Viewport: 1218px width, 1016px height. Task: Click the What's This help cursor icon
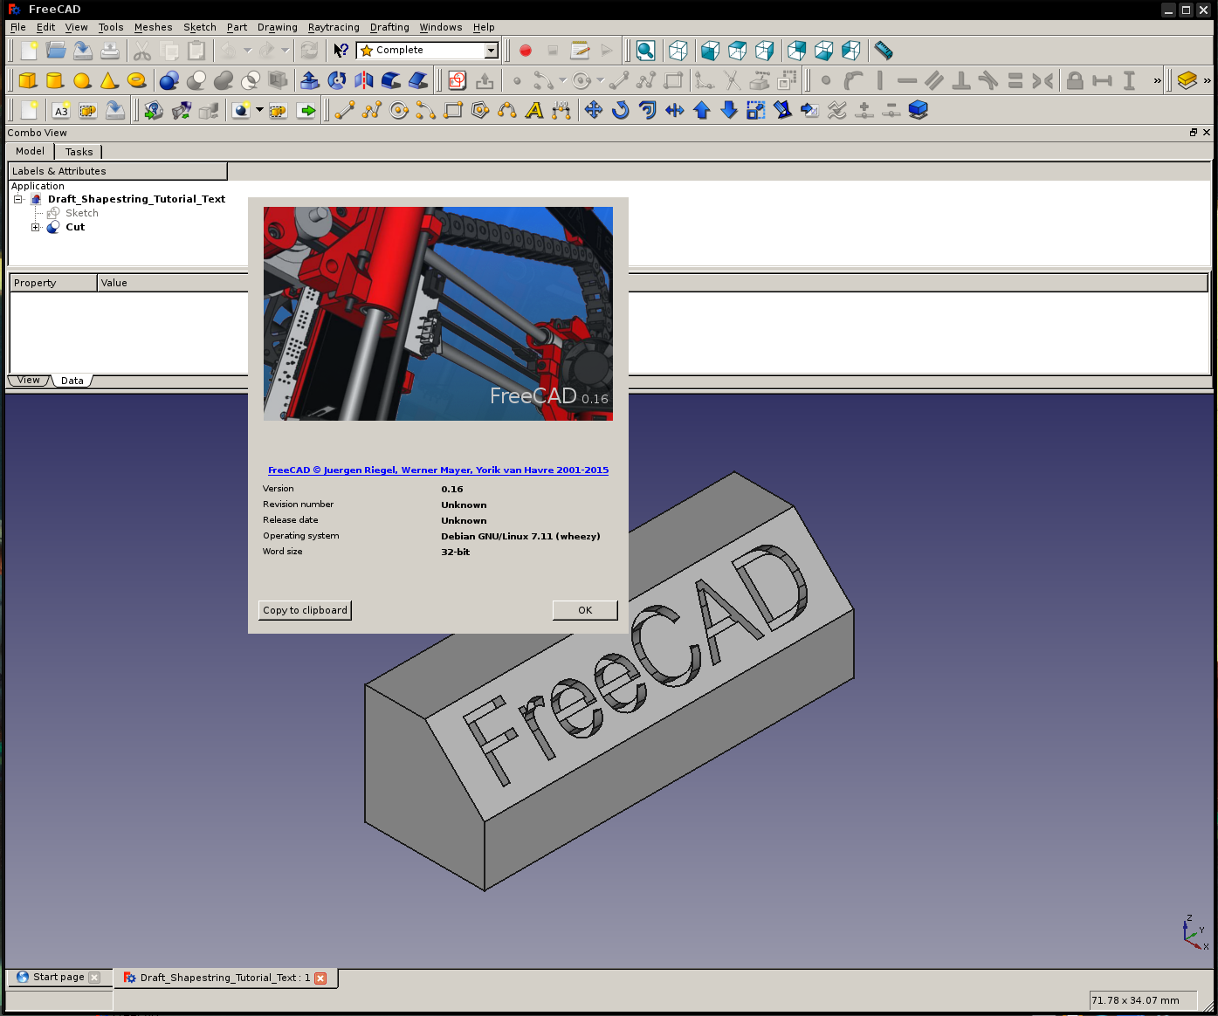pyautogui.click(x=341, y=51)
